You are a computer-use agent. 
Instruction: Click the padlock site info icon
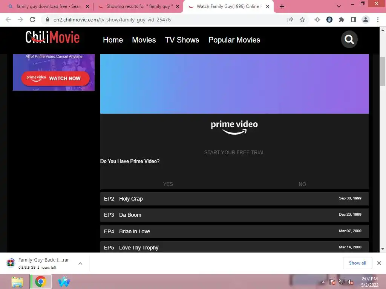[x=47, y=20]
